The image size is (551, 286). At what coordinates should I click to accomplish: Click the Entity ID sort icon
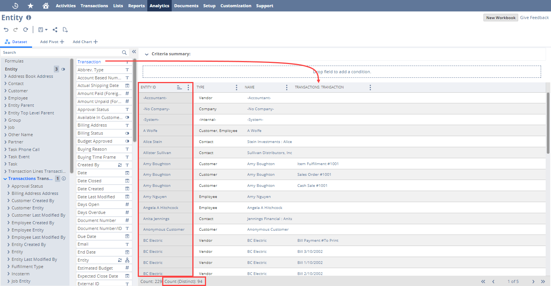click(179, 87)
